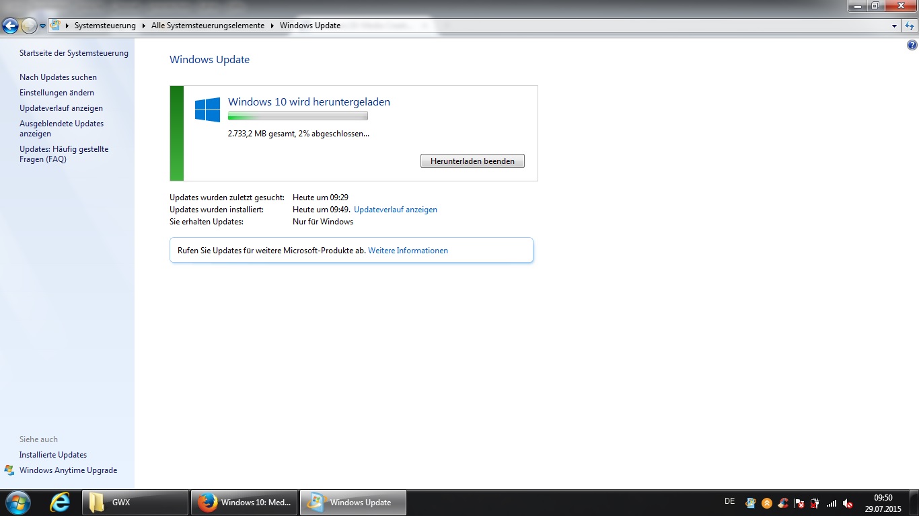Click the value Nur für Windows
This screenshot has height=516, width=919.
323,222
